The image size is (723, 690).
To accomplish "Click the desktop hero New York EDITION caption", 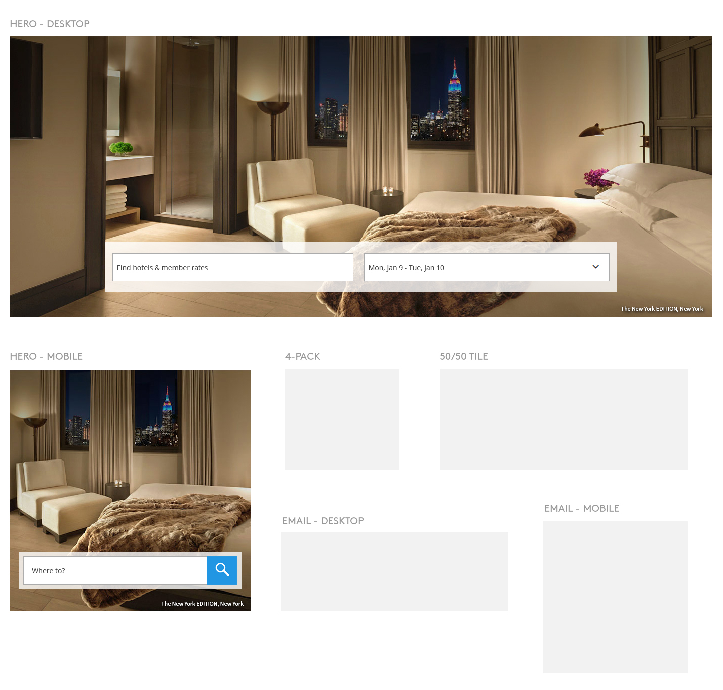I will [661, 309].
